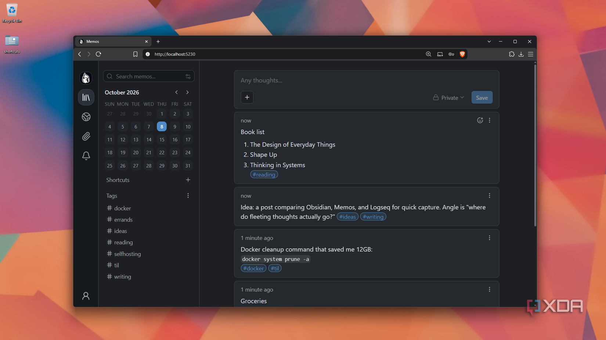Open the Brave Shields icon in address bar
This screenshot has height=340, width=606.
(462, 54)
